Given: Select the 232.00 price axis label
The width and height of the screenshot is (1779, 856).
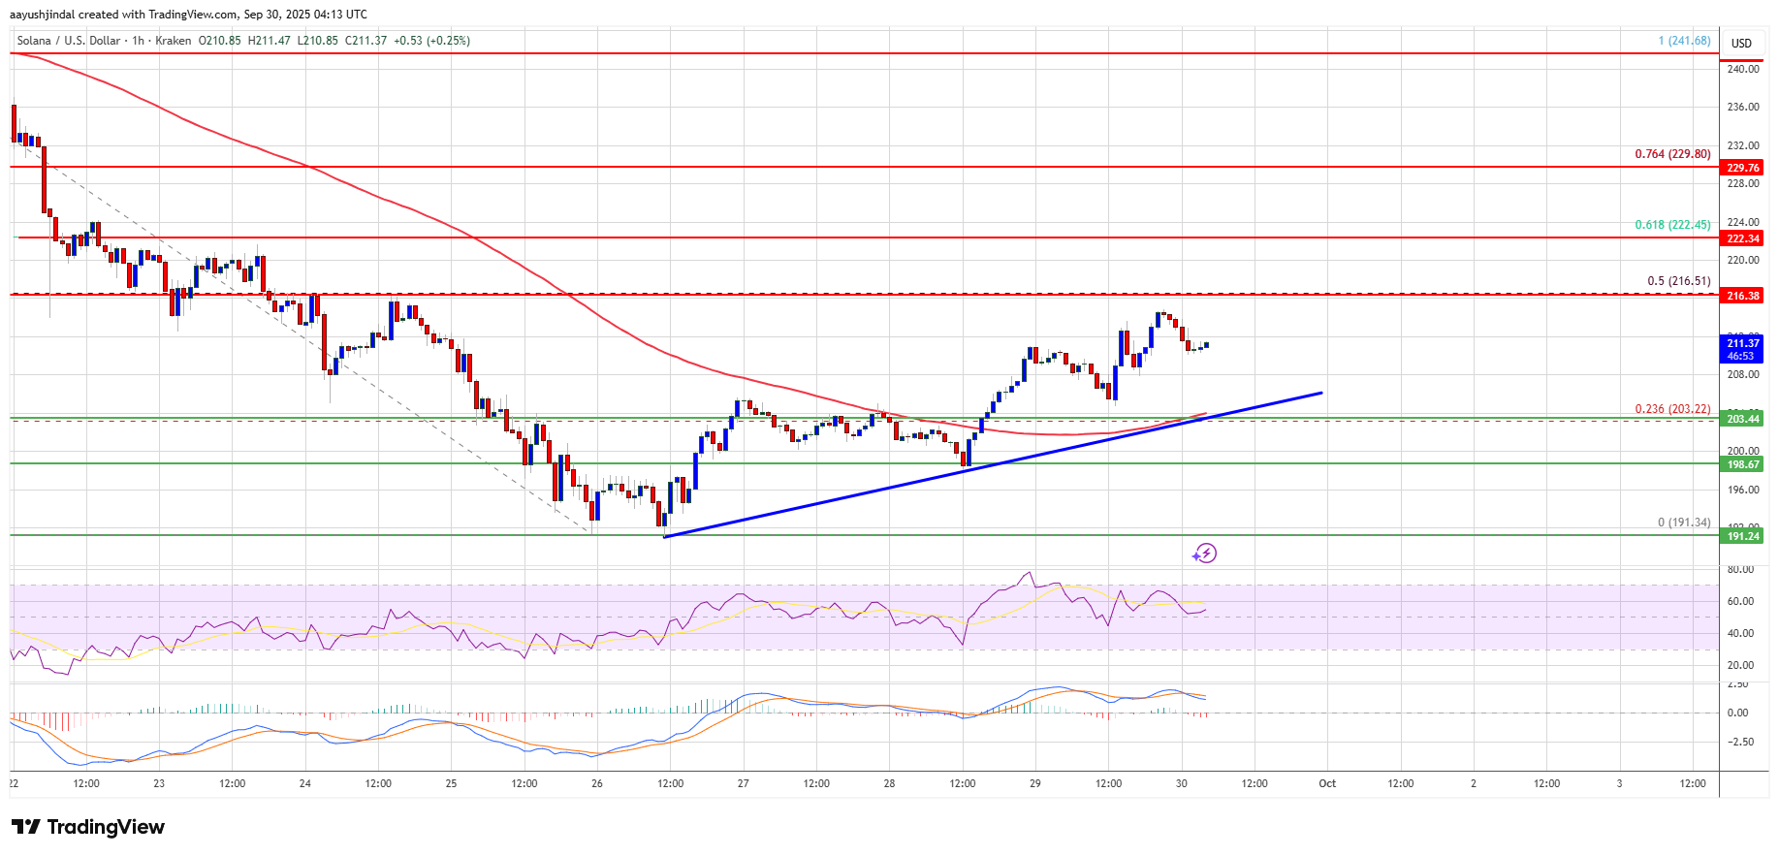Looking at the screenshot, I should tap(1742, 145).
